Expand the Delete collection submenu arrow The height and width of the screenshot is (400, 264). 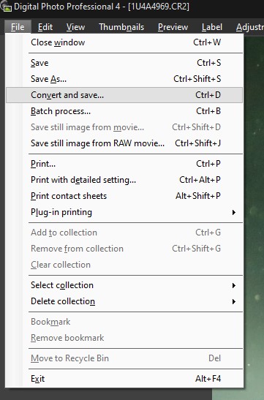point(233,301)
